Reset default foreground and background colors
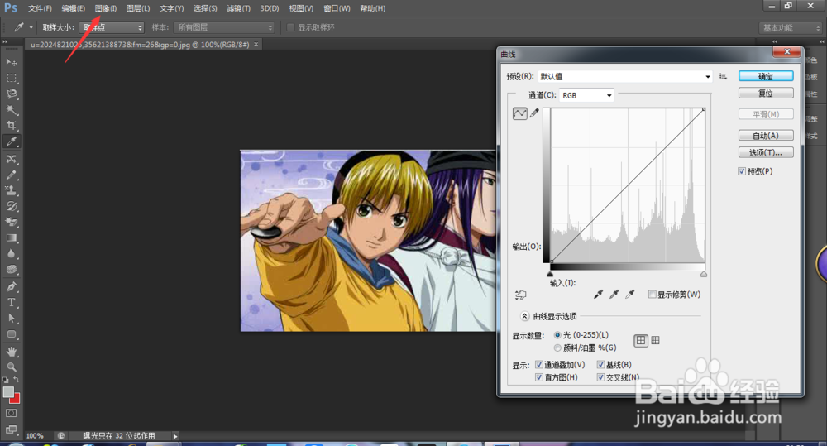This screenshot has height=446, width=827. 6,380
